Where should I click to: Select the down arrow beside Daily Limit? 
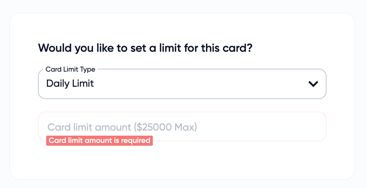(x=313, y=84)
